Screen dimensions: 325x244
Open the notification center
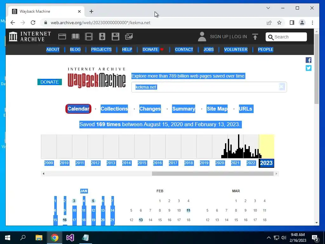tap(315, 238)
